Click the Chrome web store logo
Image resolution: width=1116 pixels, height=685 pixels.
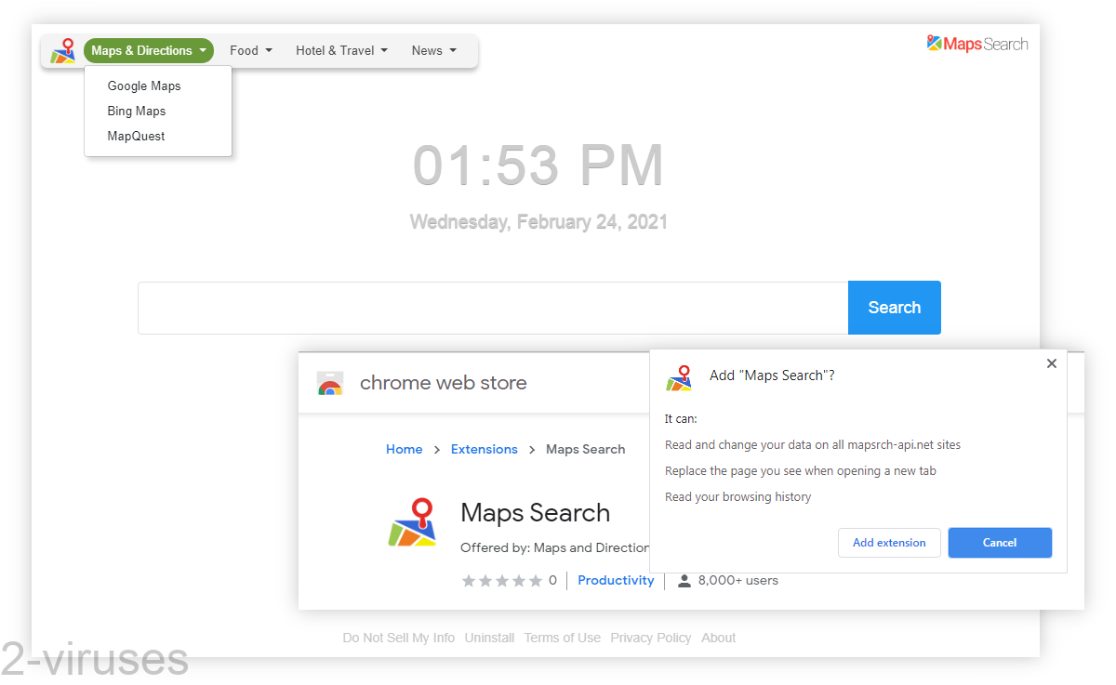[330, 382]
